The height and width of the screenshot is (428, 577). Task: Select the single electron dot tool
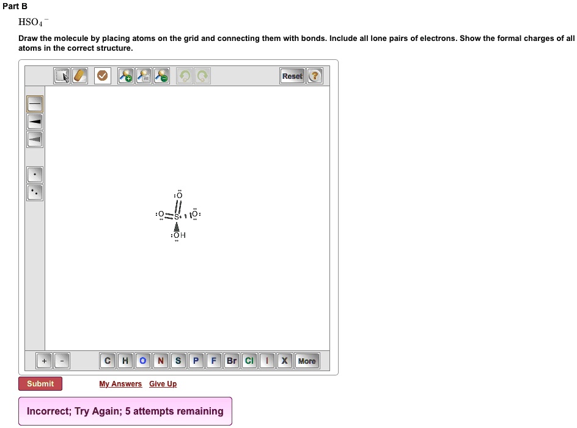tap(34, 174)
